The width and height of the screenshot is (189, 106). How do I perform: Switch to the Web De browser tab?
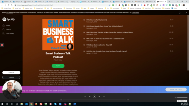coord(117,2)
